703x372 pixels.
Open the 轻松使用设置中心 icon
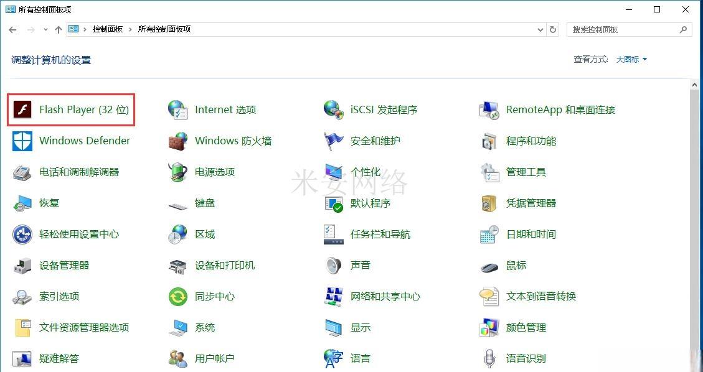[22, 234]
